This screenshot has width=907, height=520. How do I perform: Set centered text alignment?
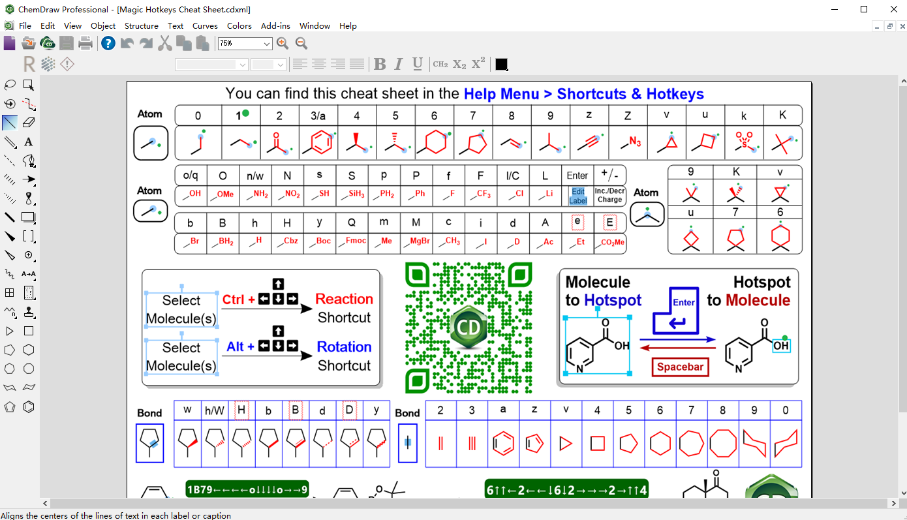point(318,63)
